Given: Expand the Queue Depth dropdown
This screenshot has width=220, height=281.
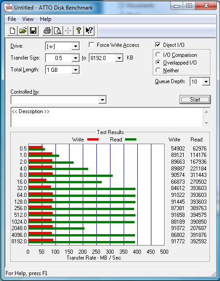Looking at the screenshot, I should pyautogui.click(x=206, y=82).
